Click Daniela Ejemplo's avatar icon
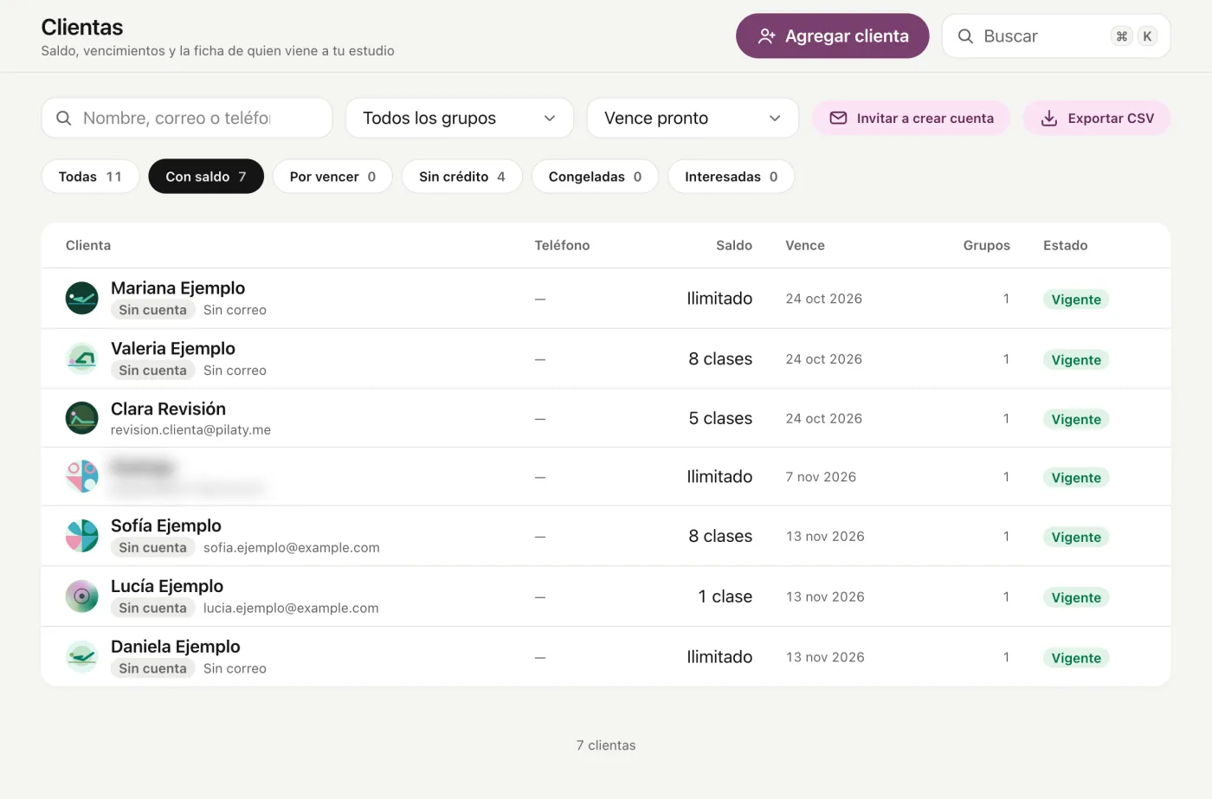The width and height of the screenshot is (1212, 799). coord(82,657)
